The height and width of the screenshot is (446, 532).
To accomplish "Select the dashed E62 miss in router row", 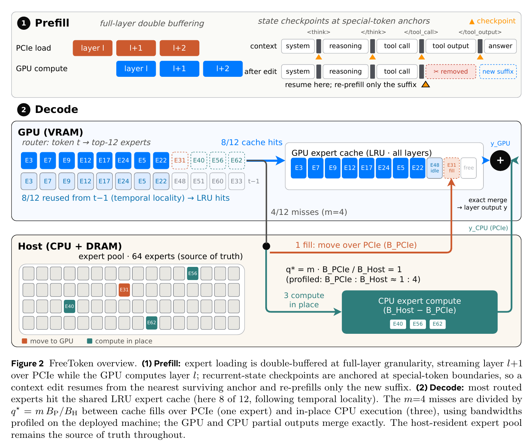I will pos(237,160).
